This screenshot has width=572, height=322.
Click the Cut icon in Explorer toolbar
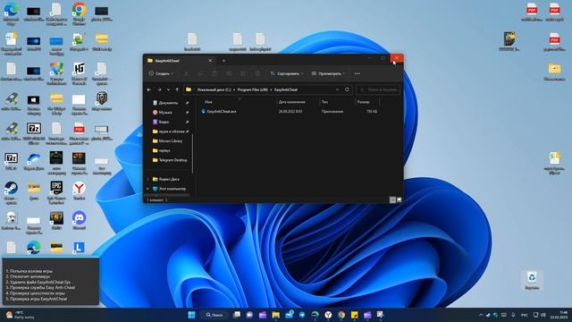coord(186,73)
